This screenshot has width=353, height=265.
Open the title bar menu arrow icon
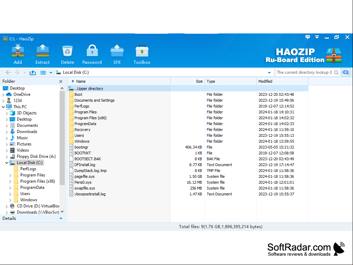coord(317,37)
